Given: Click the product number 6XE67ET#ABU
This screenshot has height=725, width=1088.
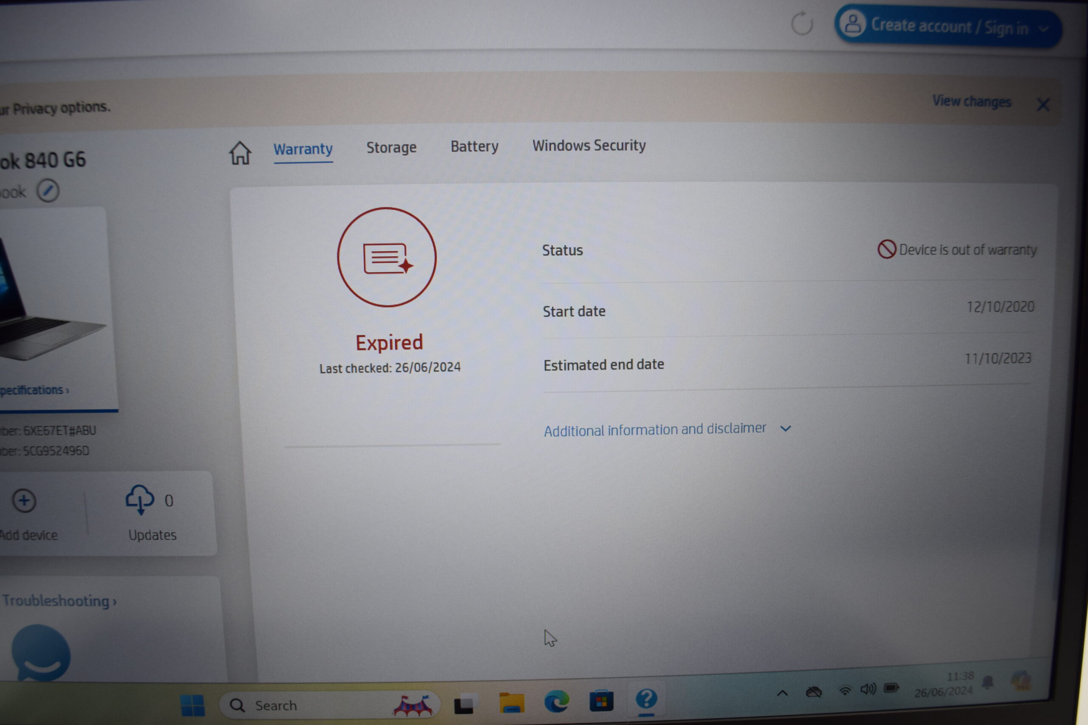Looking at the screenshot, I should point(59,431).
